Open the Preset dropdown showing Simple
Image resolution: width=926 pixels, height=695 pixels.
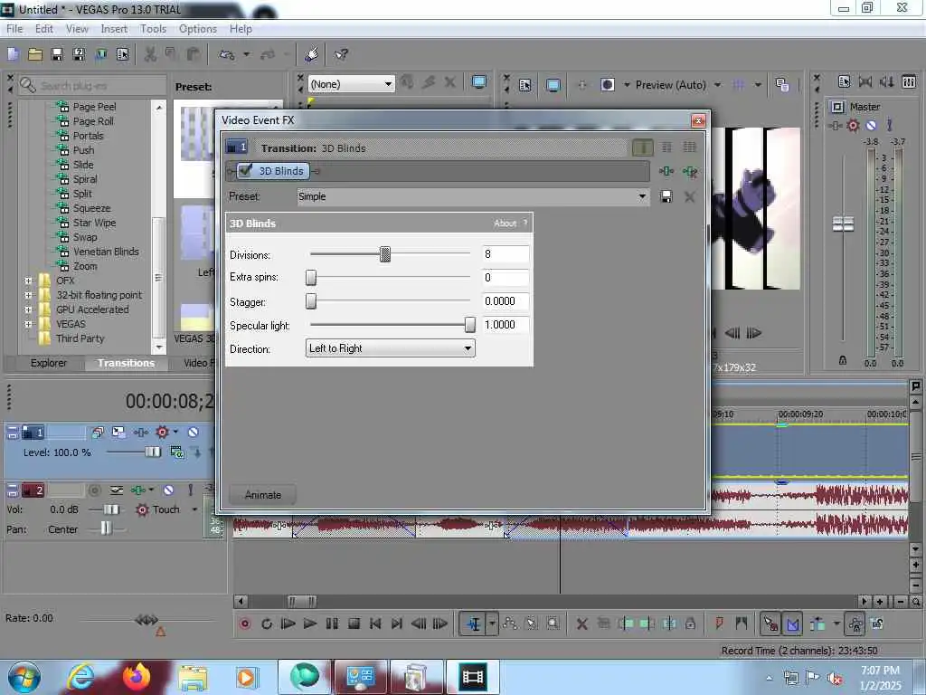tap(472, 196)
